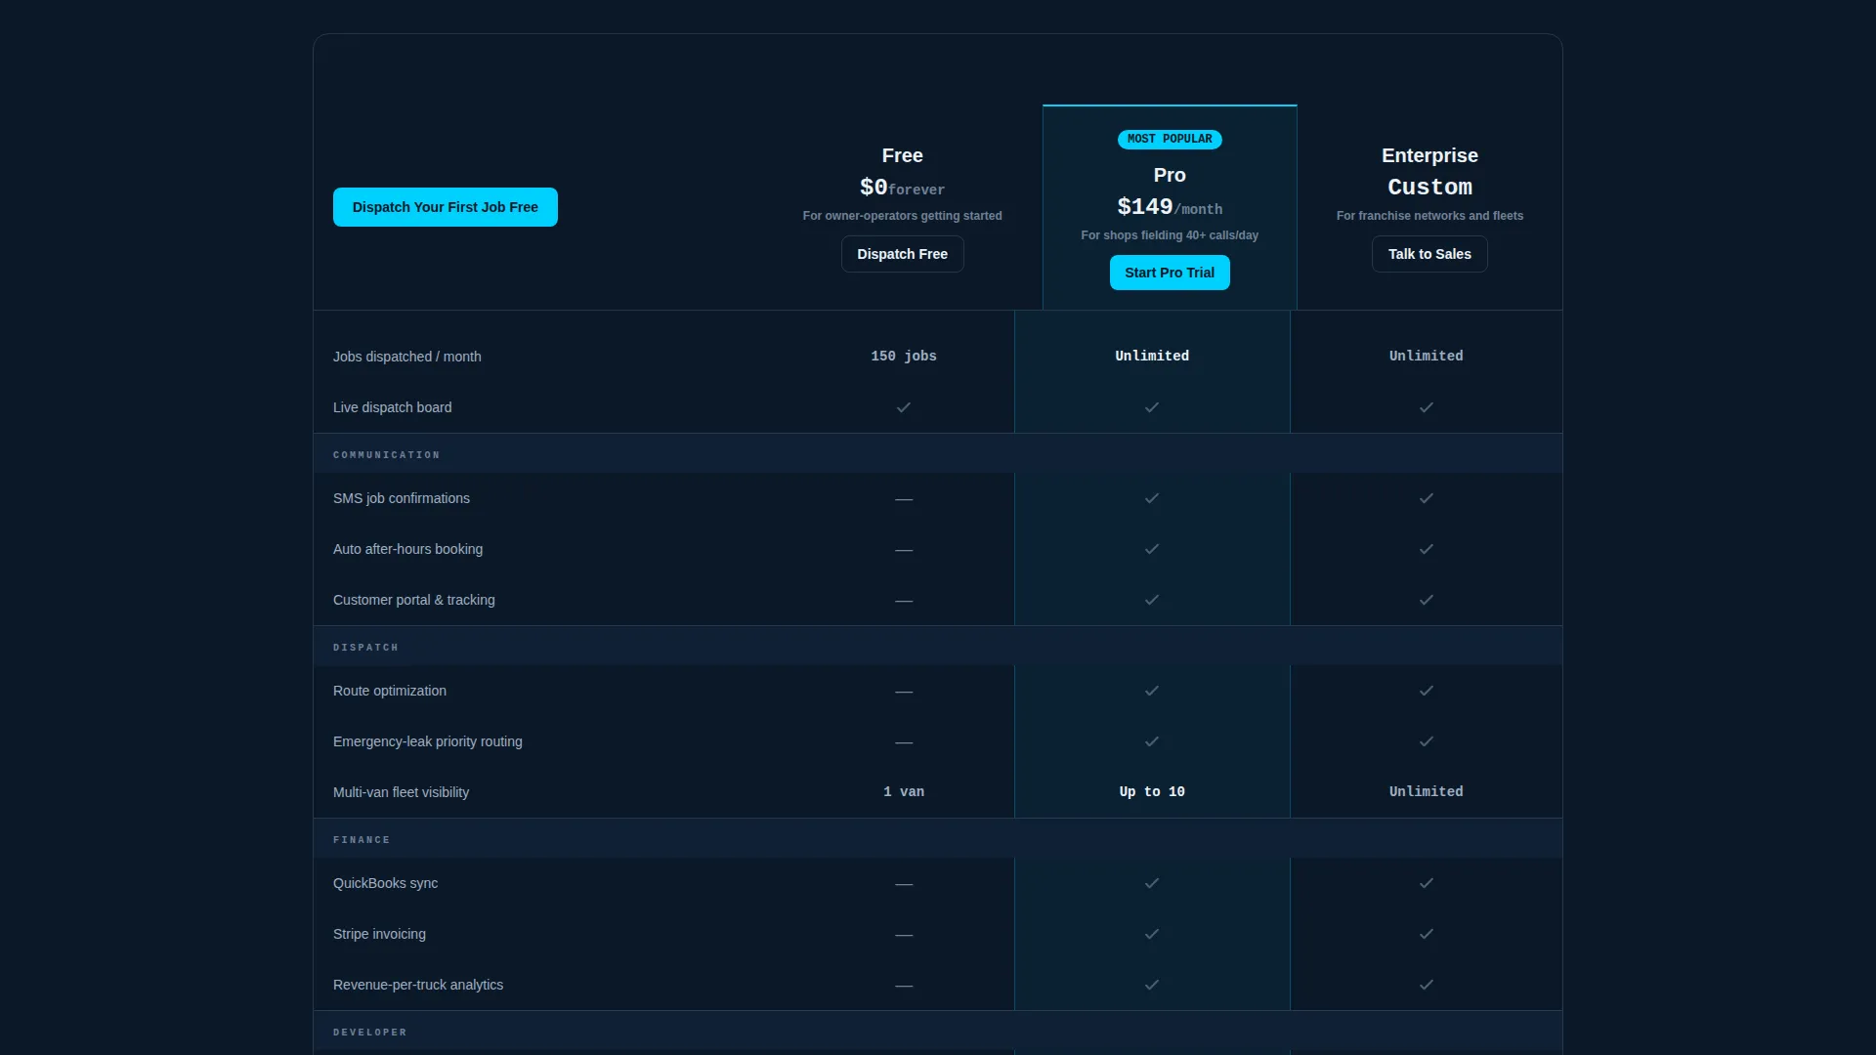Click the Pro checkmark for Stripe invoicing
Viewport: 1876px width, 1055px height.
[x=1152, y=934]
